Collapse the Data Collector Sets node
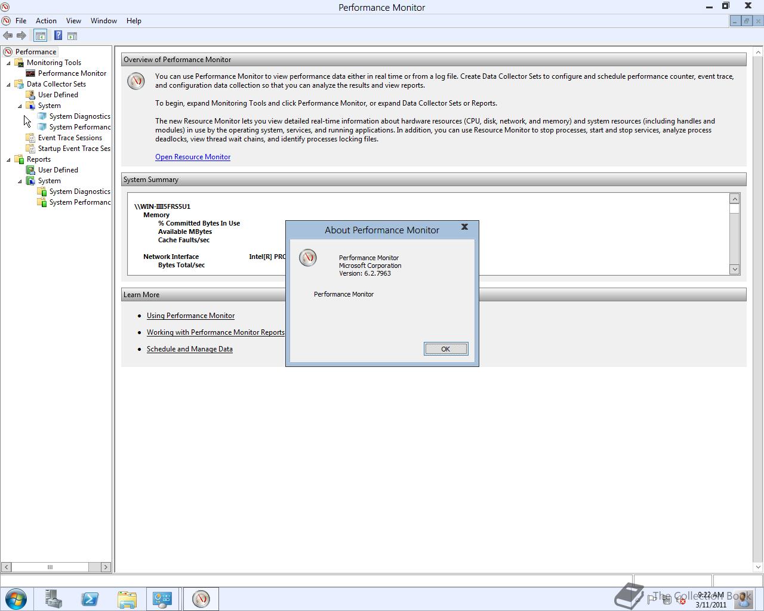 coord(8,84)
